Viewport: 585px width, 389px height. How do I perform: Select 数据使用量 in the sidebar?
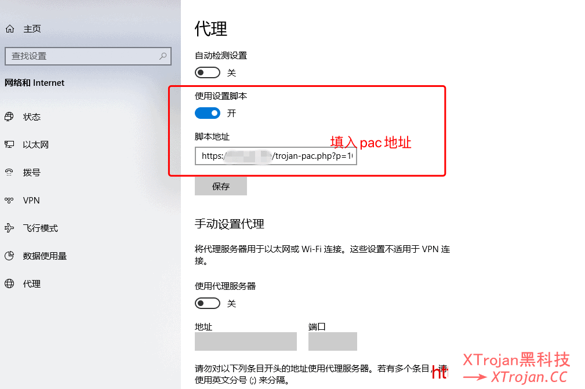pyautogui.click(x=45, y=256)
